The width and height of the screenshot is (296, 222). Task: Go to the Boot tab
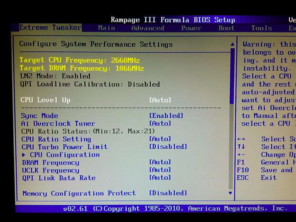pyautogui.click(x=226, y=28)
